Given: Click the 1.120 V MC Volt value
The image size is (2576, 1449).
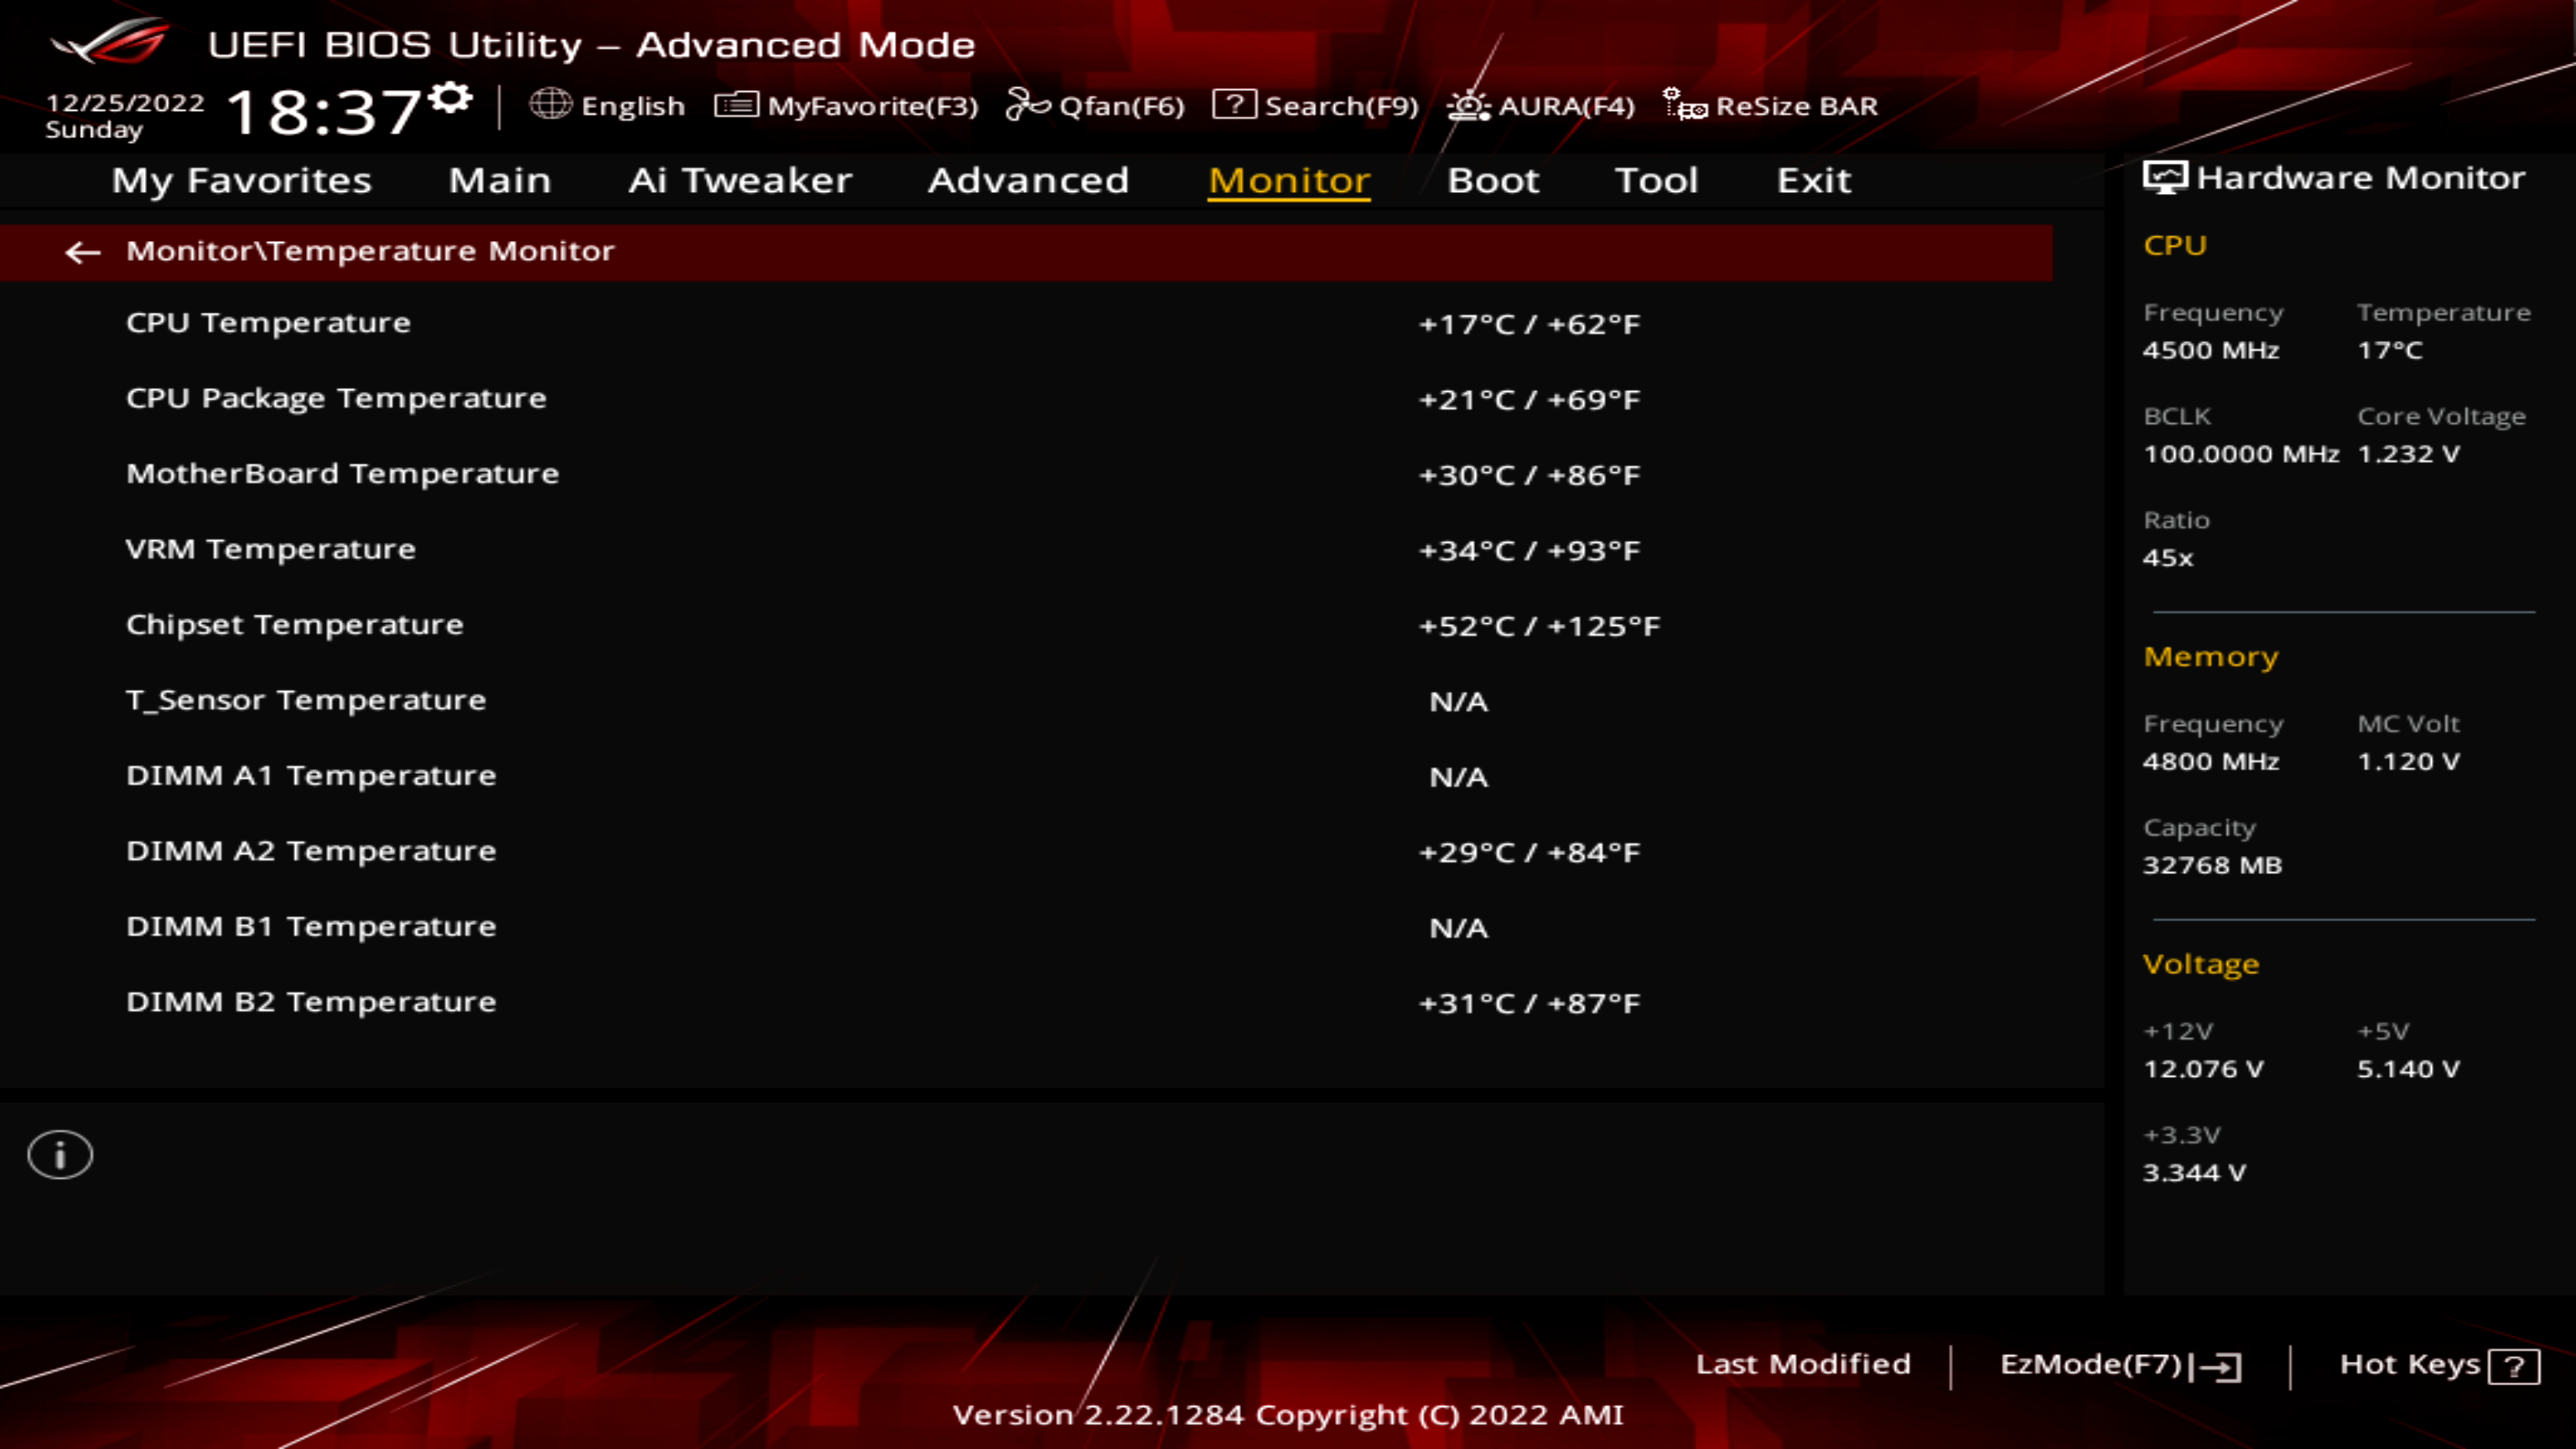Looking at the screenshot, I should click(x=2408, y=761).
